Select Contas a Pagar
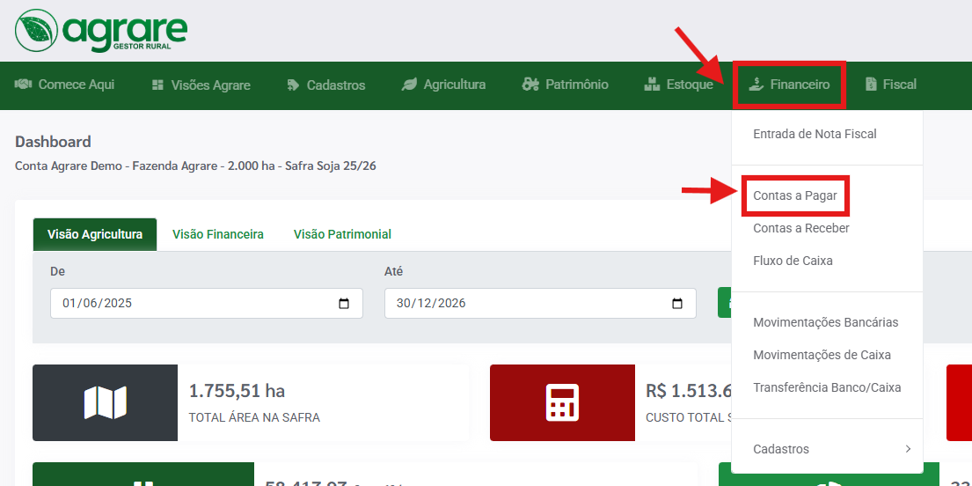This screenshot has width=972, height=486. pos(795,196)
